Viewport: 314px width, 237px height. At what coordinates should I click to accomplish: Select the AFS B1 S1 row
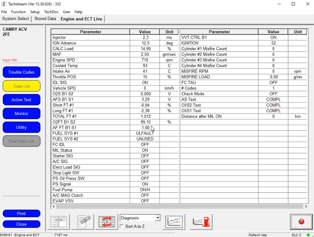click(115, 99)
